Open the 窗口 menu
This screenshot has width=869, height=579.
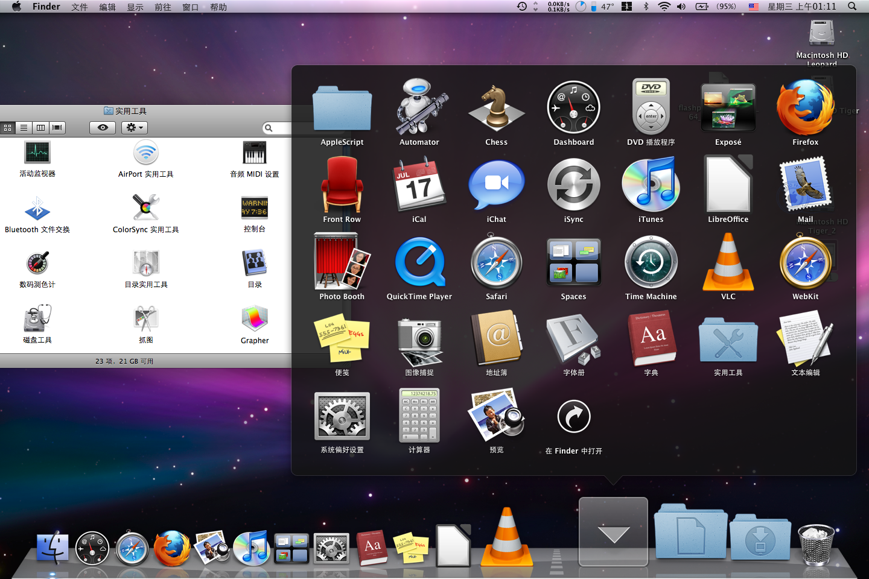click(x=191, y=7)
